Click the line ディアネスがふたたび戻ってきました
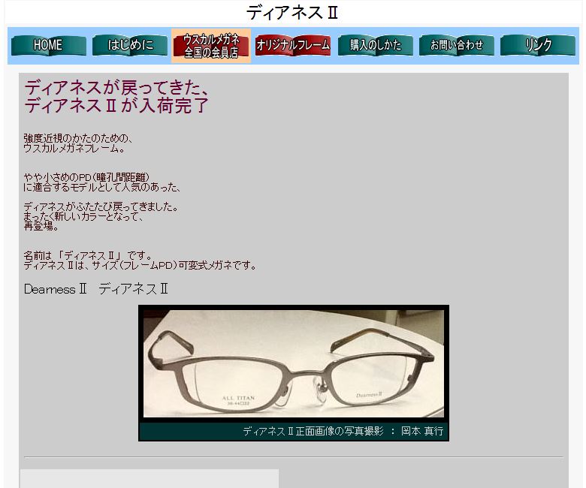Viewport: 586px width, 488px height. pos(101,206)
